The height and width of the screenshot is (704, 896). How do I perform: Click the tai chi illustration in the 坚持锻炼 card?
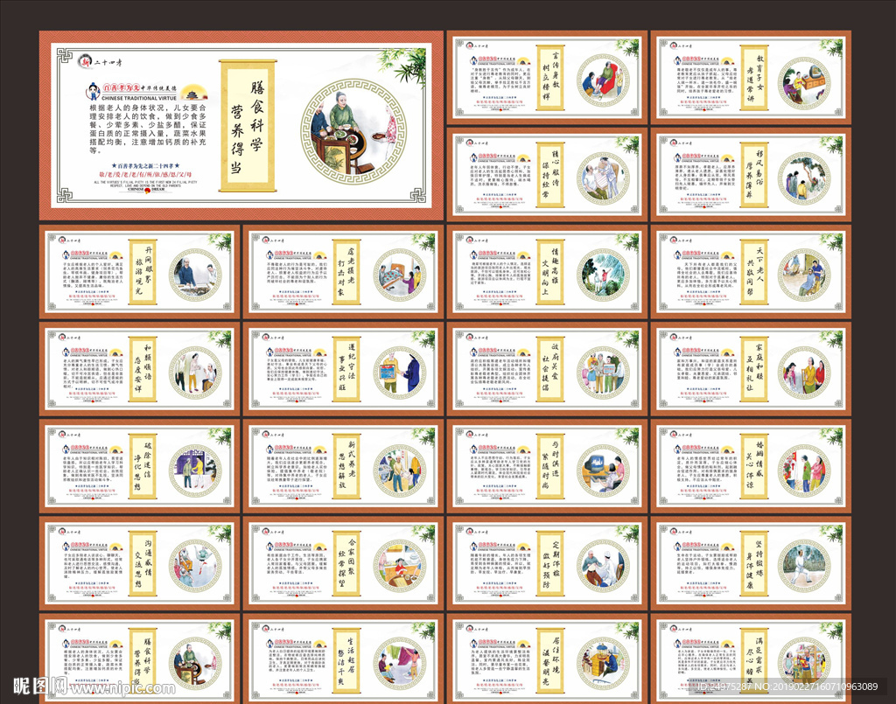click(804, 567)
